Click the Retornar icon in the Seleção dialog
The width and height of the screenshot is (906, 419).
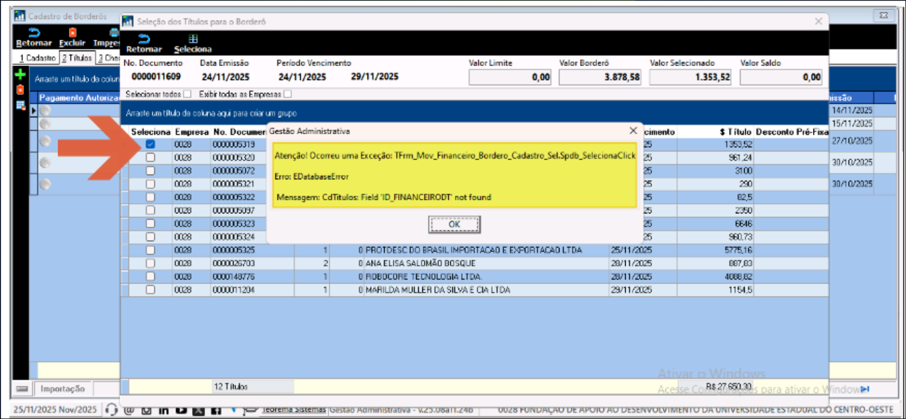click(x=144, y=39)
